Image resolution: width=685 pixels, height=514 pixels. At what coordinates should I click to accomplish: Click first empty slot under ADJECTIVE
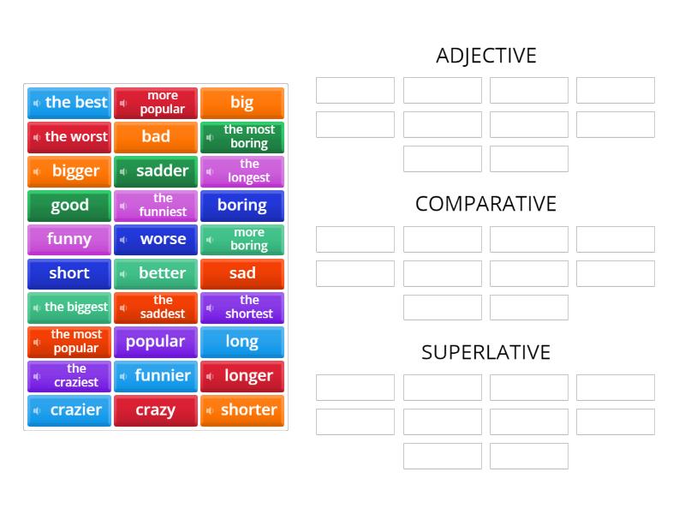[355, 91]
